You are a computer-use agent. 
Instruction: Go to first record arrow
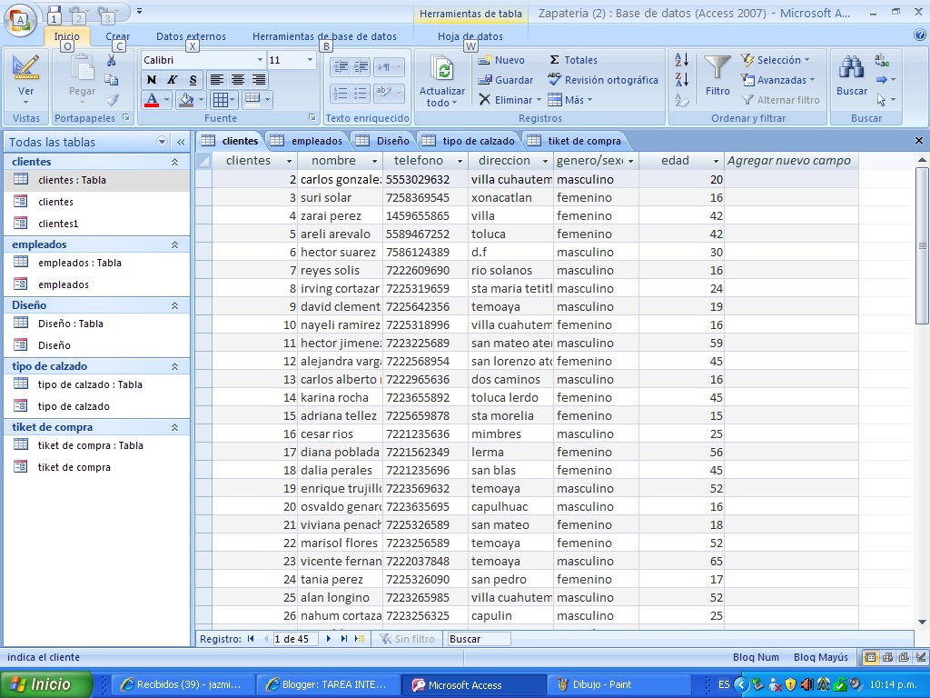(251, 639)
